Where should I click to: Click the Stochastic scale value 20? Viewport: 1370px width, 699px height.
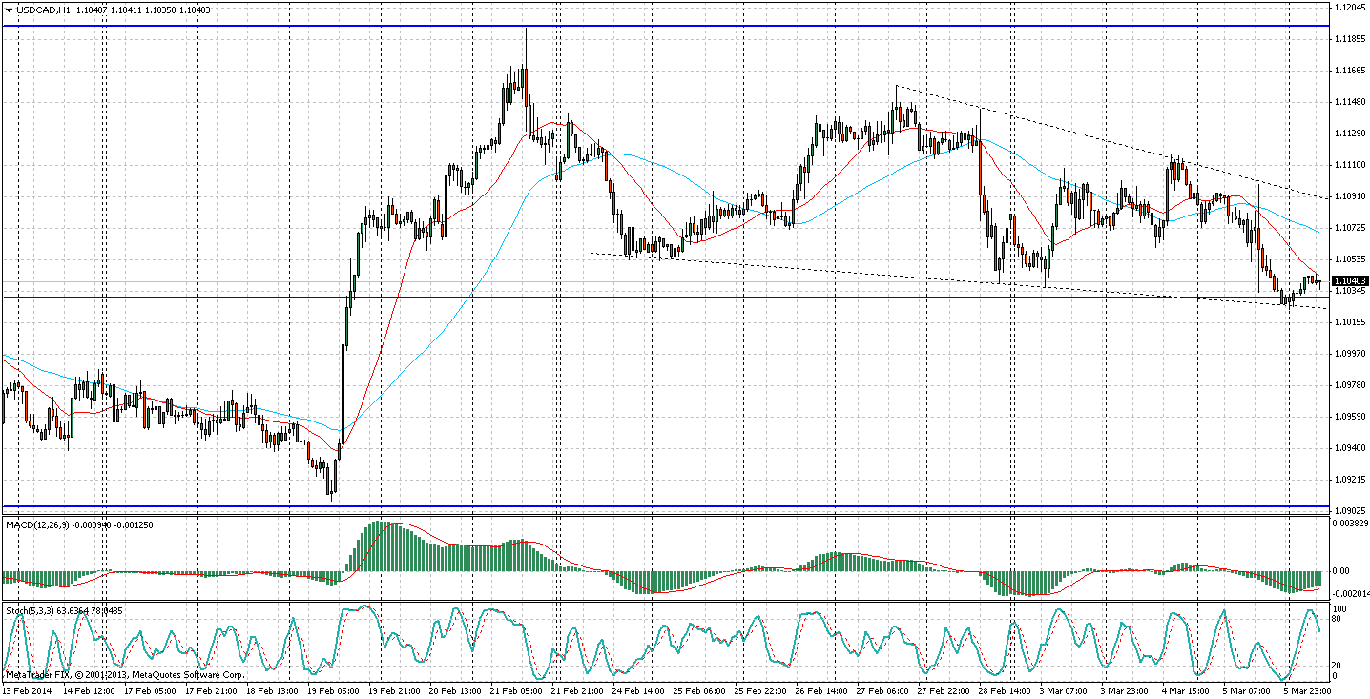click(x=1337, y=666)
